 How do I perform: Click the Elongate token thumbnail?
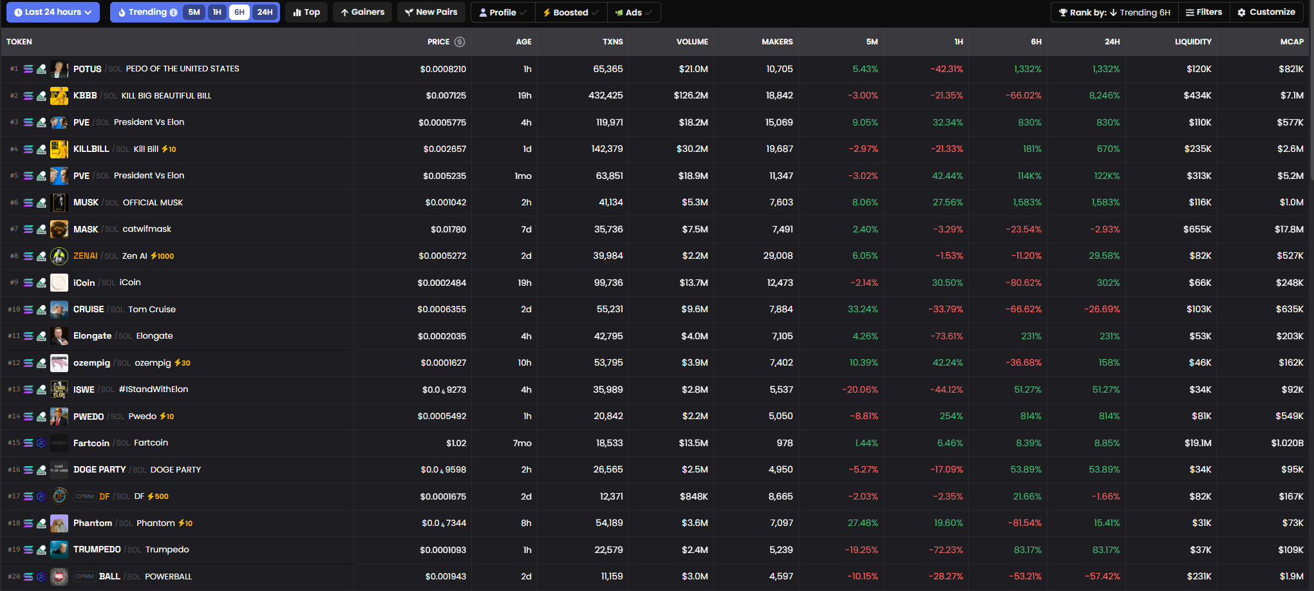(59, 336)
